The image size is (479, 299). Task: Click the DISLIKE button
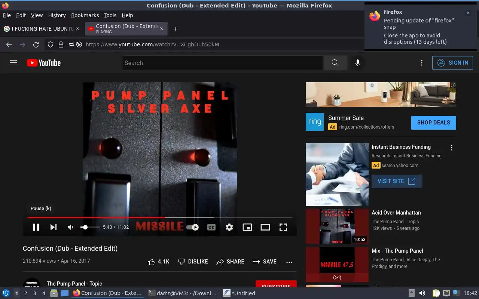[193, 262]
